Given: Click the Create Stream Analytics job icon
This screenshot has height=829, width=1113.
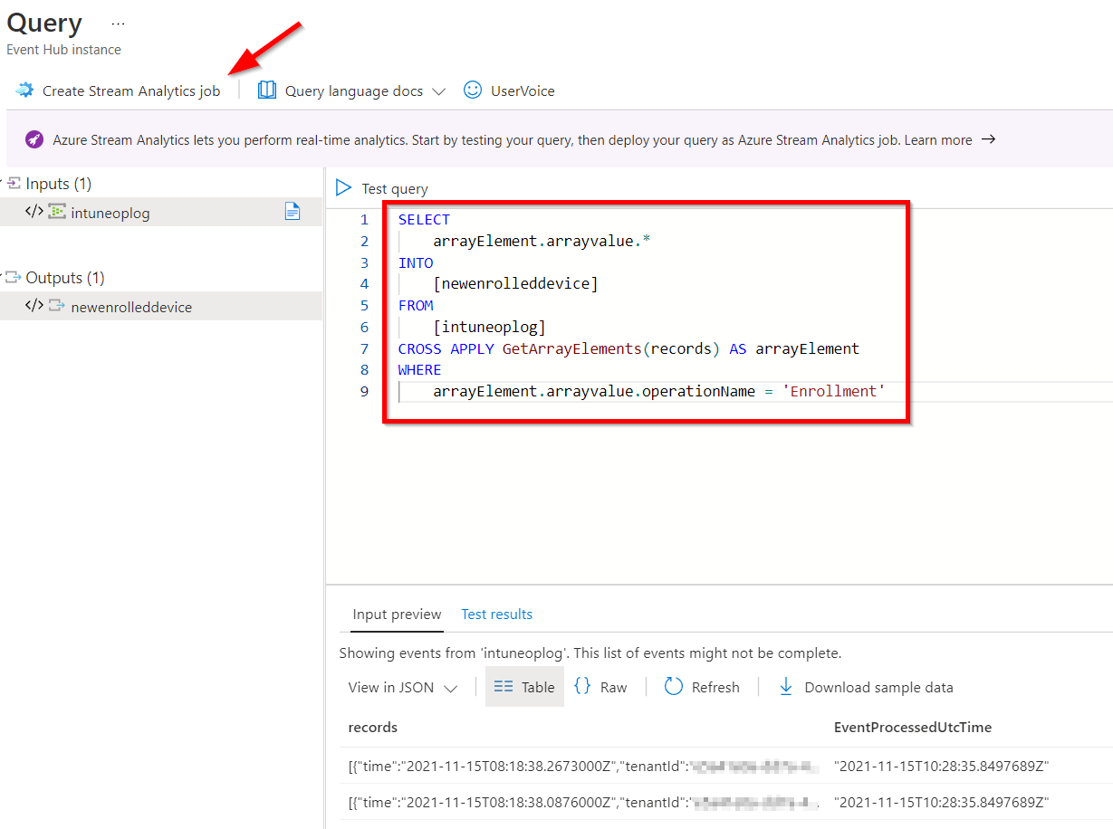Looking at the screenshot, I should click(24, 91).
